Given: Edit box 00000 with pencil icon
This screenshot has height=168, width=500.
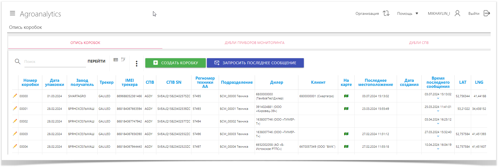Looking at the screenshot, I should 15,96.
